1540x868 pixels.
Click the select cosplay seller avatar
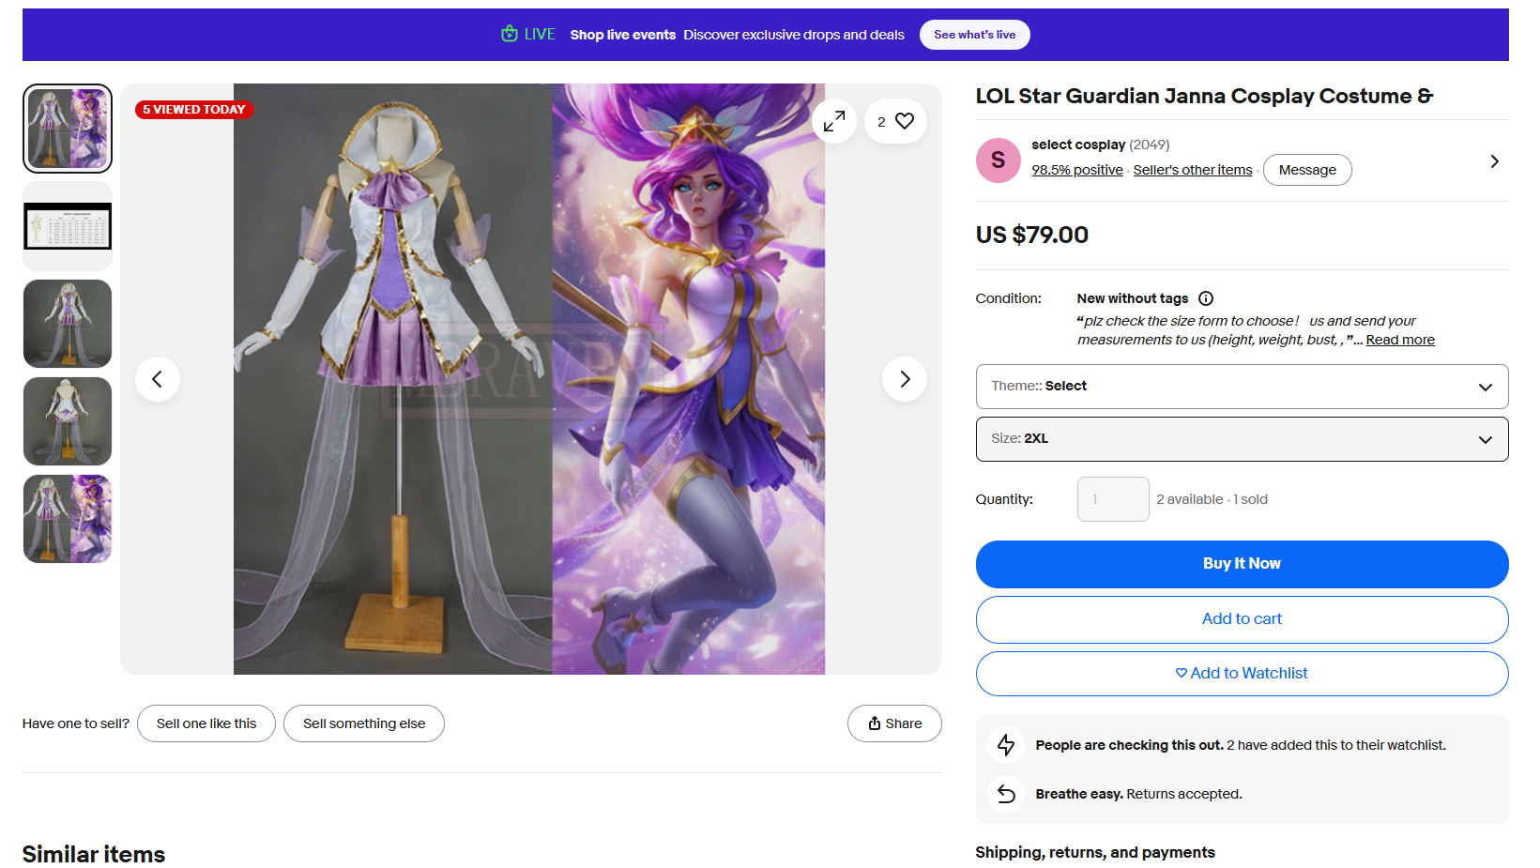999,160
